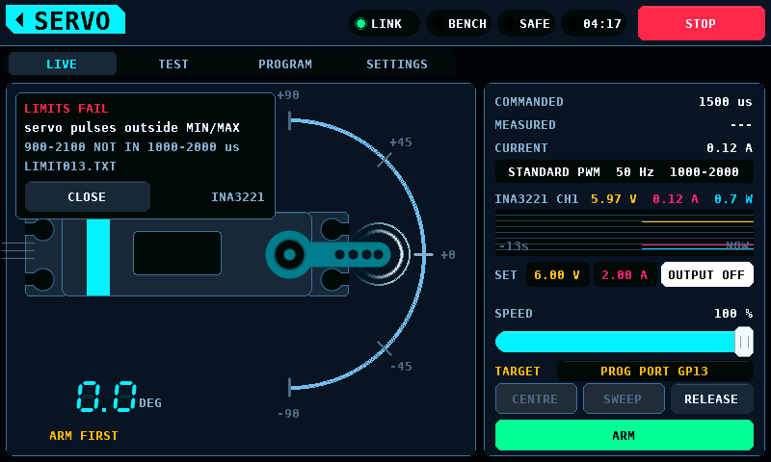Select the -90 end stop on arc
Image resolution: width=771 pixels, height=462 pixels.
click(x=290, y=387)
